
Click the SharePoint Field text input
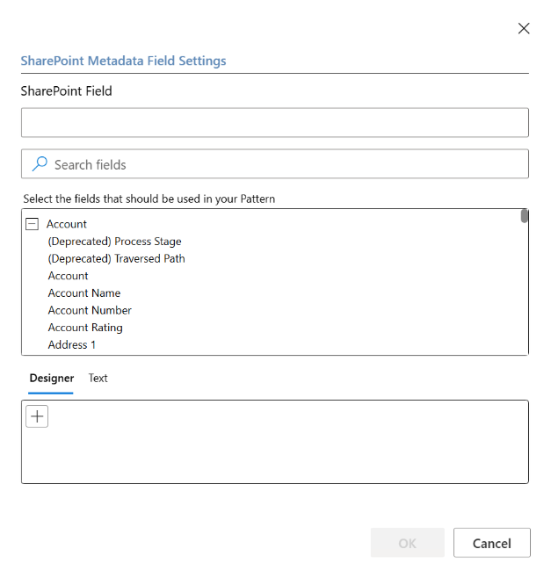274,123
